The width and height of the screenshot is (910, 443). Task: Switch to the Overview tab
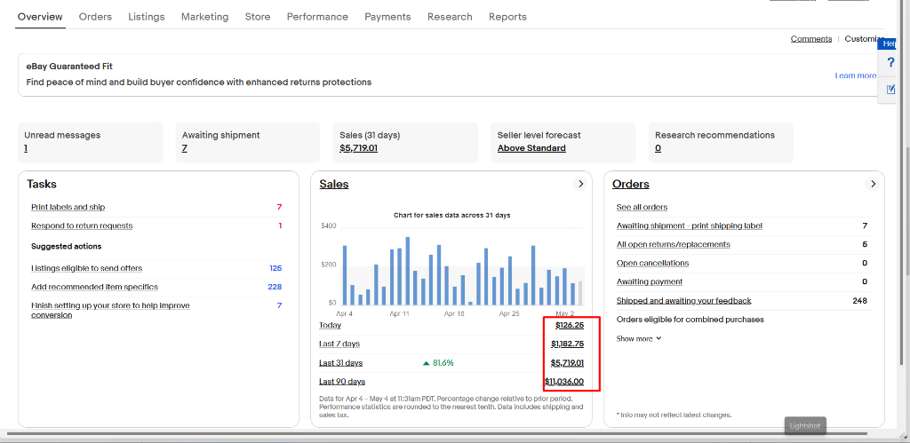[x=40, y=17]
